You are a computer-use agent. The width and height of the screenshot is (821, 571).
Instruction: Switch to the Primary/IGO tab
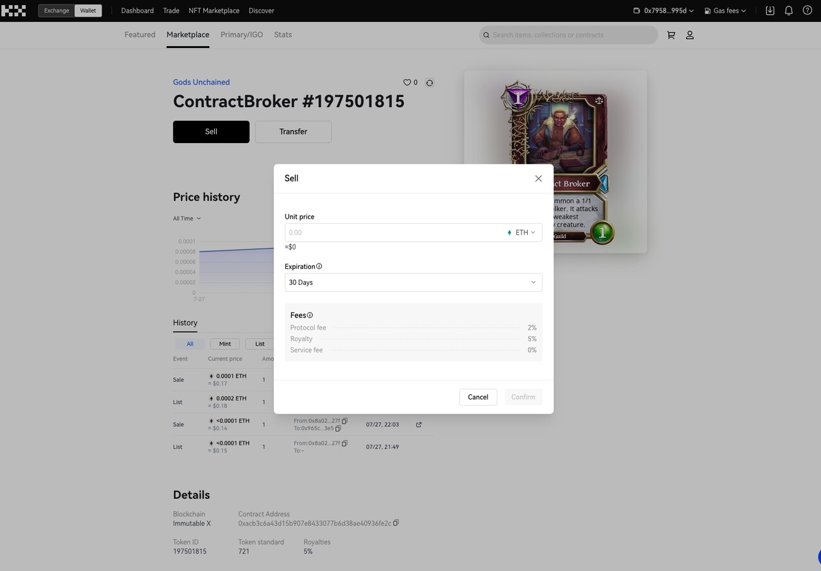point(242,35)
